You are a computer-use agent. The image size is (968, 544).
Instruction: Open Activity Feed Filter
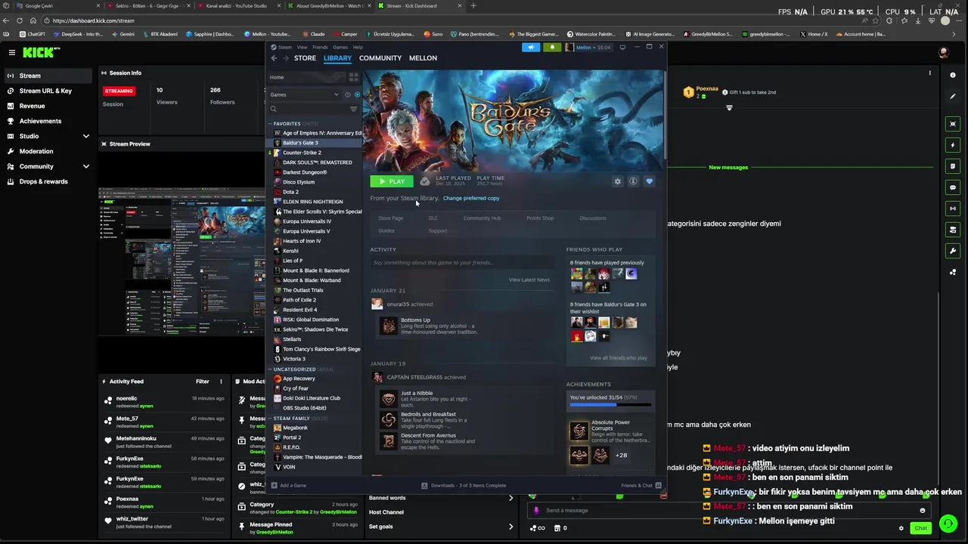[x=203, y=382]
